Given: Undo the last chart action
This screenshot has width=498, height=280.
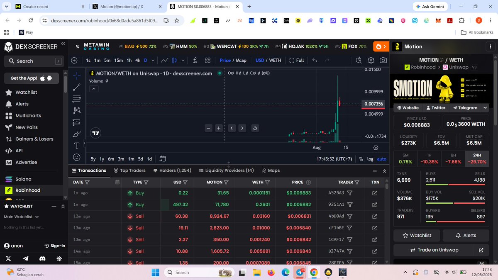Looking at the screenshot, I should click(315, 60).
